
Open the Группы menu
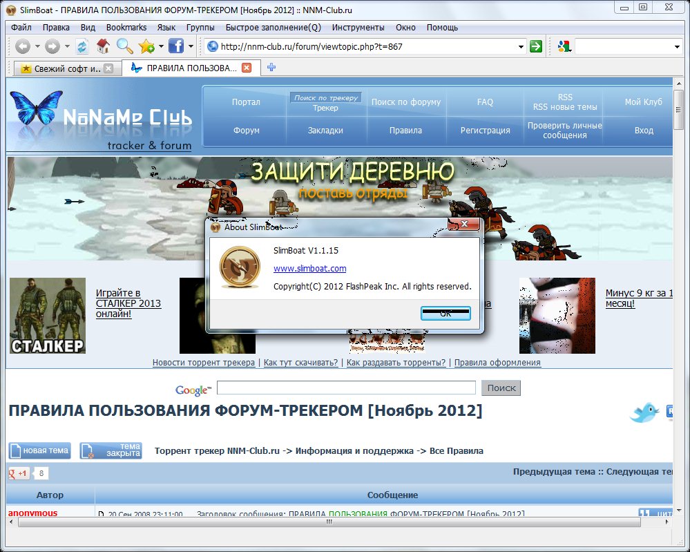tap(200, 28)
